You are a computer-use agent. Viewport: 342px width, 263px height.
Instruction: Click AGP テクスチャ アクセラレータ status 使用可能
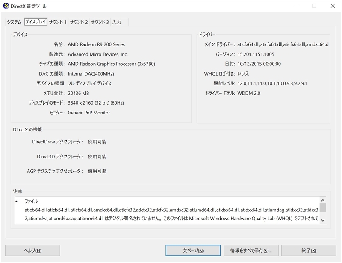click(97, 171)
